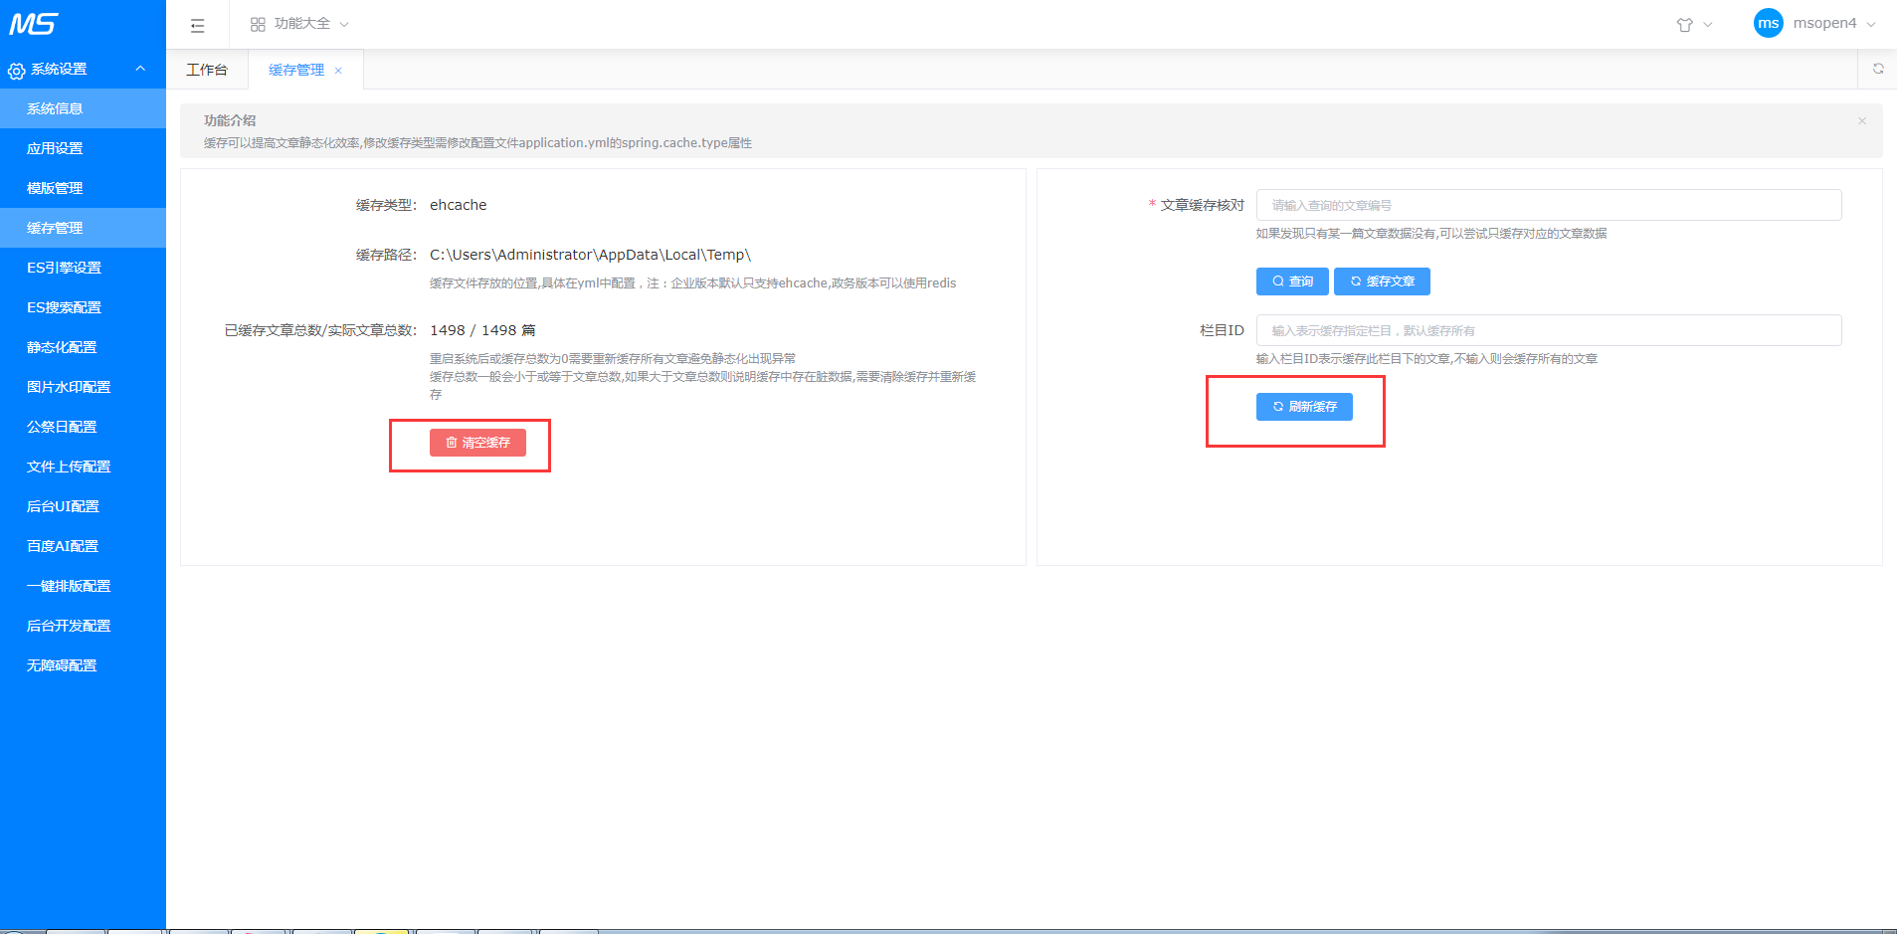Click the msopen4 user avatar
The height and width of the screenshot is (934, 1897).
pyautogui.click(x=1768, y=23)
